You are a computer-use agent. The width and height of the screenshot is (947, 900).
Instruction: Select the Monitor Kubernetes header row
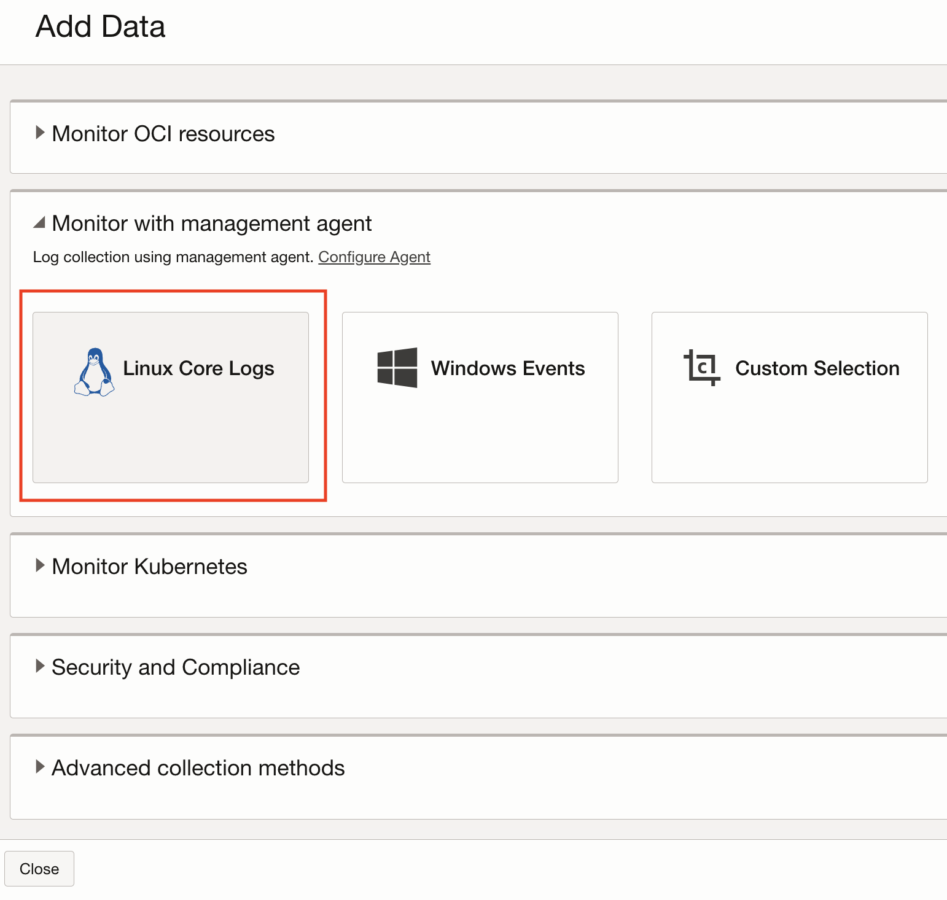pyautogui.click(x=149, y=566)
